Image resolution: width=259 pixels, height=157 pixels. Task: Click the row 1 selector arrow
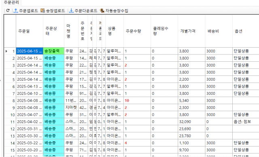point(6,51)
